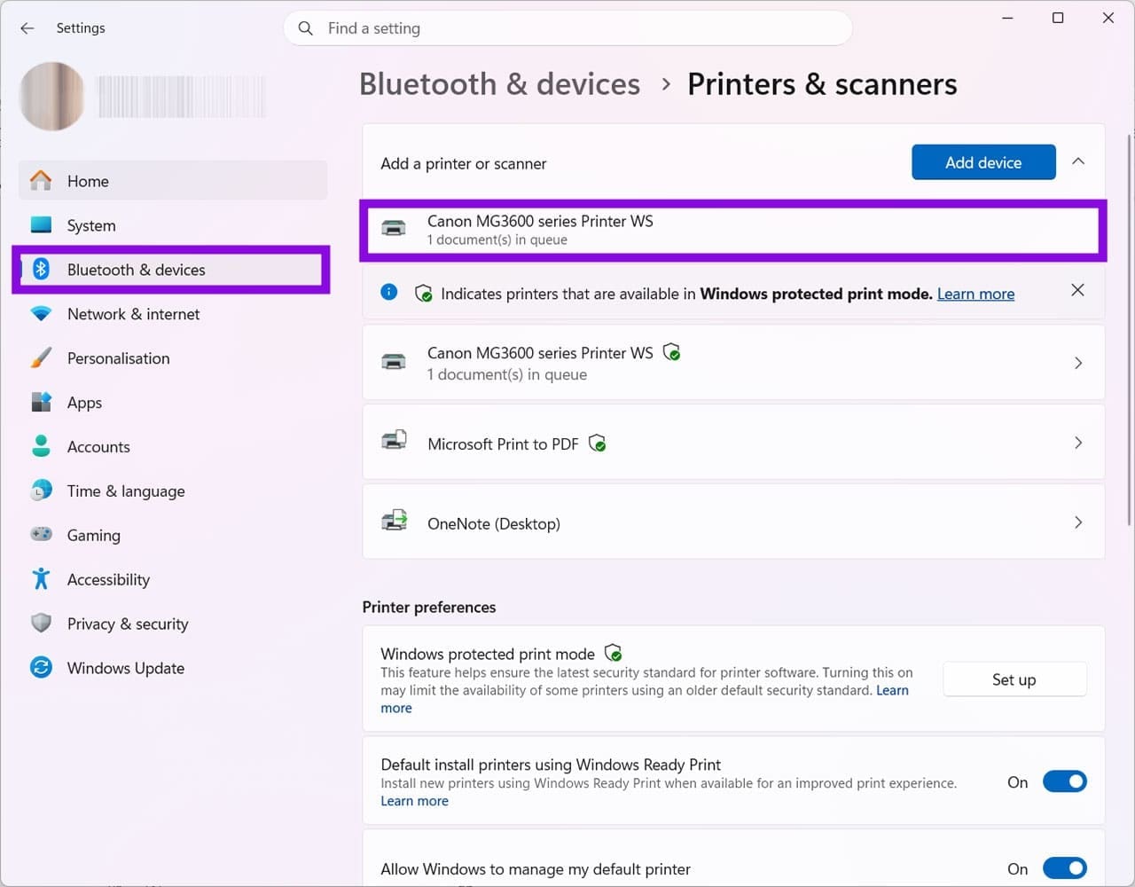This screenshot has height=887, width=1135.
Task: Click the System monitor icon
Action: pos(41,224)
